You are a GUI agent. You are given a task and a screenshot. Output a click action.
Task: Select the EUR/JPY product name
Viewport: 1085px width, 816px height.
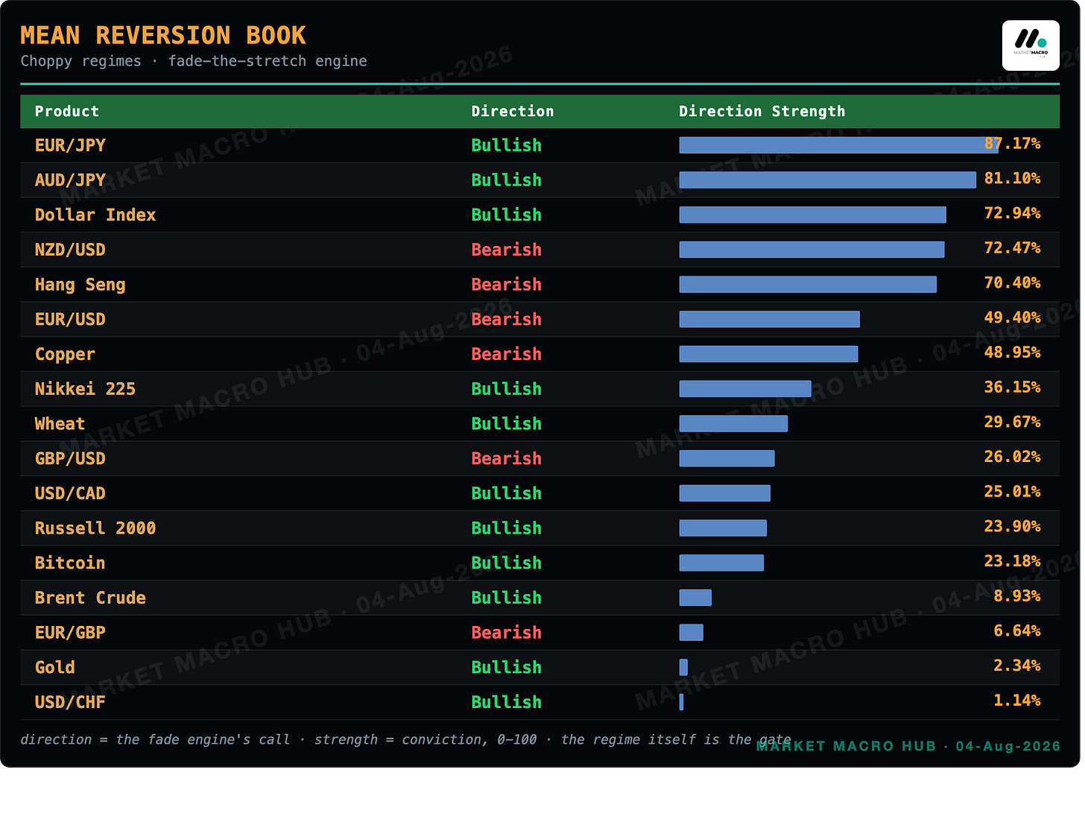pyautogui.click(x=70, y=145)
